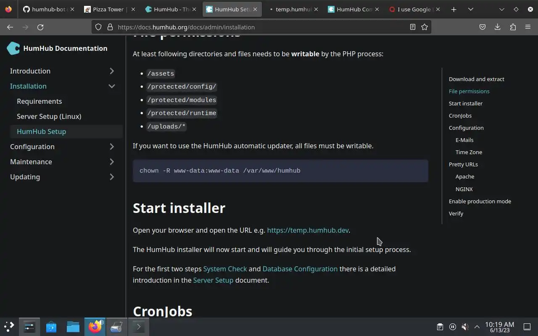The image size is (538, 336).
Task: Jump to Time Zone in contents
Action: (x=469, y=152)
